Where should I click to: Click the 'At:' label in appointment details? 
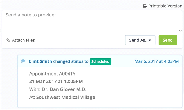(x=32, y=97)
